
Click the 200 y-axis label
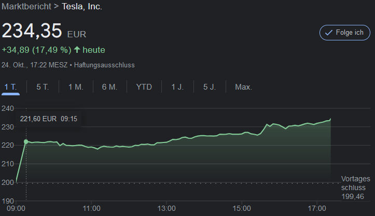pos(8,182)
